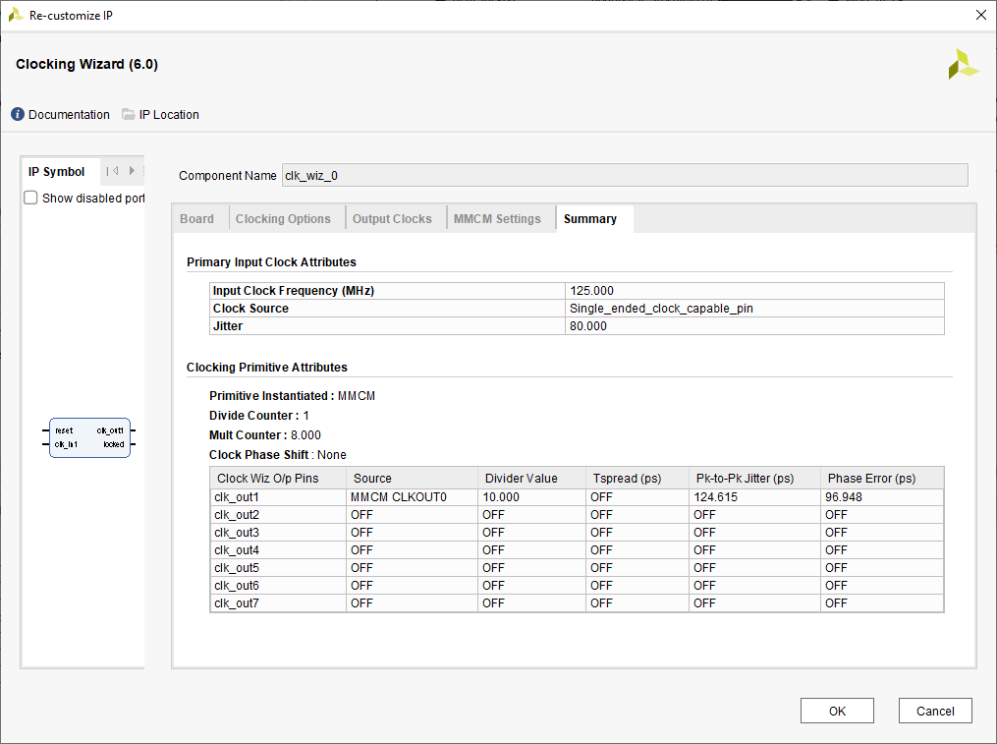Screen dimensions: 997x744
Task: Enable Show disabled ports
Action: tap(29, 197)
